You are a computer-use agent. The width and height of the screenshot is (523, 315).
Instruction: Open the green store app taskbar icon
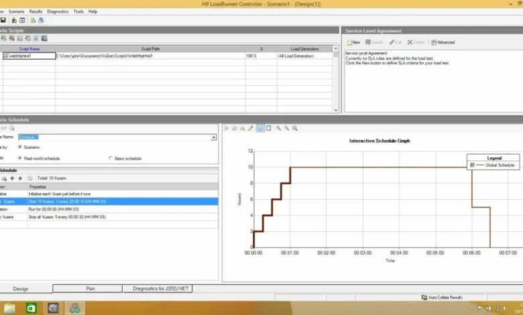(31, 308)
